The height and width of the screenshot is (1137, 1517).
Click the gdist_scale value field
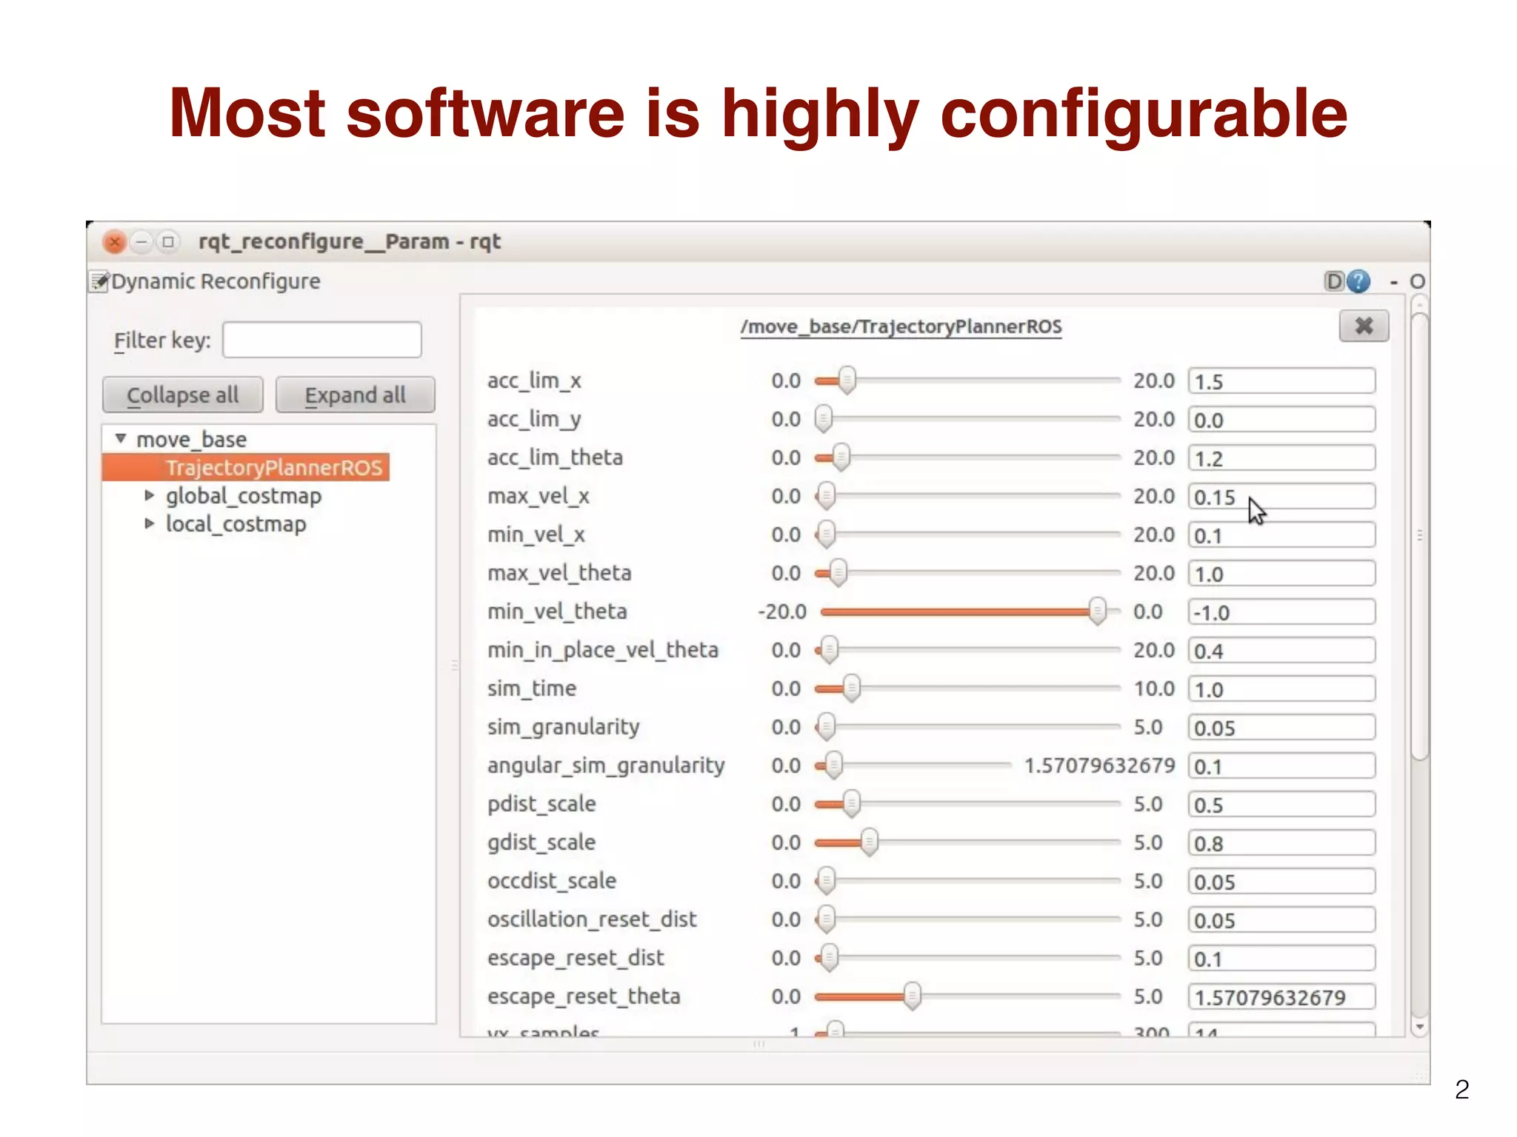[1281, 843]
